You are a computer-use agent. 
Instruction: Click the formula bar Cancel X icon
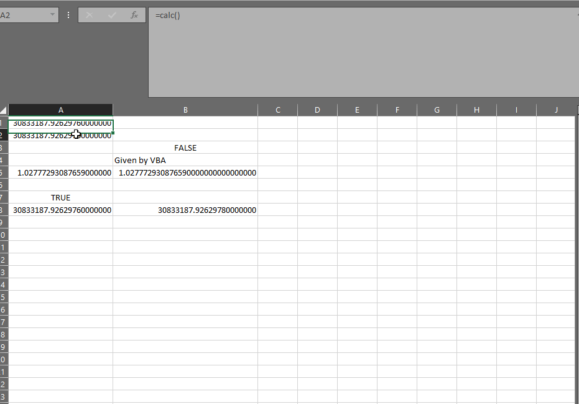(x=90, y=15)
